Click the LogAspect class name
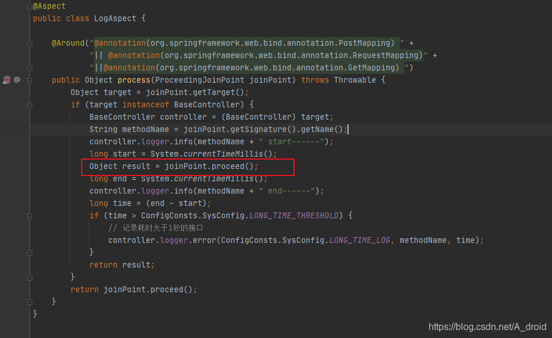Image resolution: width=552 pixels, height=338 pixels. pos(115,19)
